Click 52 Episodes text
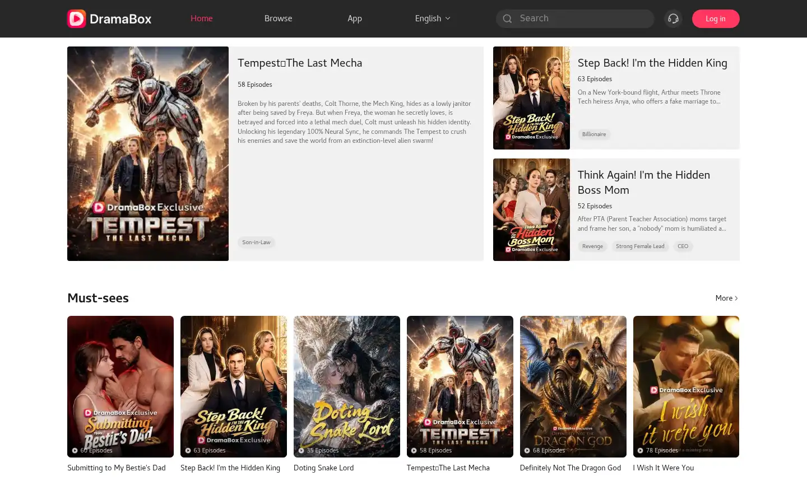The width and height of the screenshot is (807, 504). pyautogui.click(x=595, y=206)
